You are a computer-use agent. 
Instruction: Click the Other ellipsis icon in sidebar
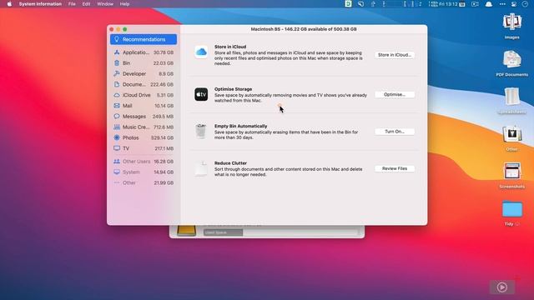[117, 182]
